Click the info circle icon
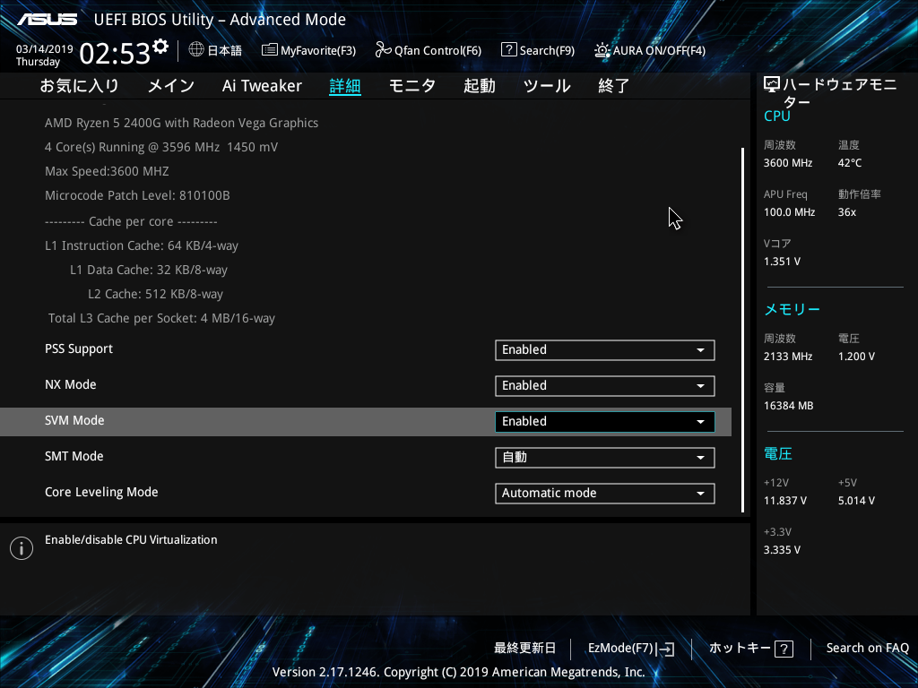 click(22, 548)
